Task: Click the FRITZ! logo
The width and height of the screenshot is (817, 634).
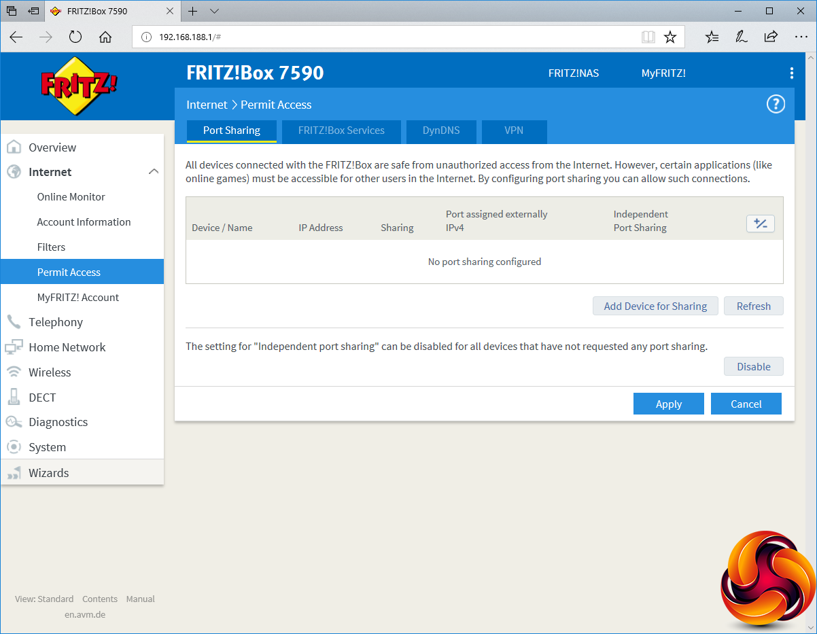Action: pyautogui.click(x=80, y=86)
